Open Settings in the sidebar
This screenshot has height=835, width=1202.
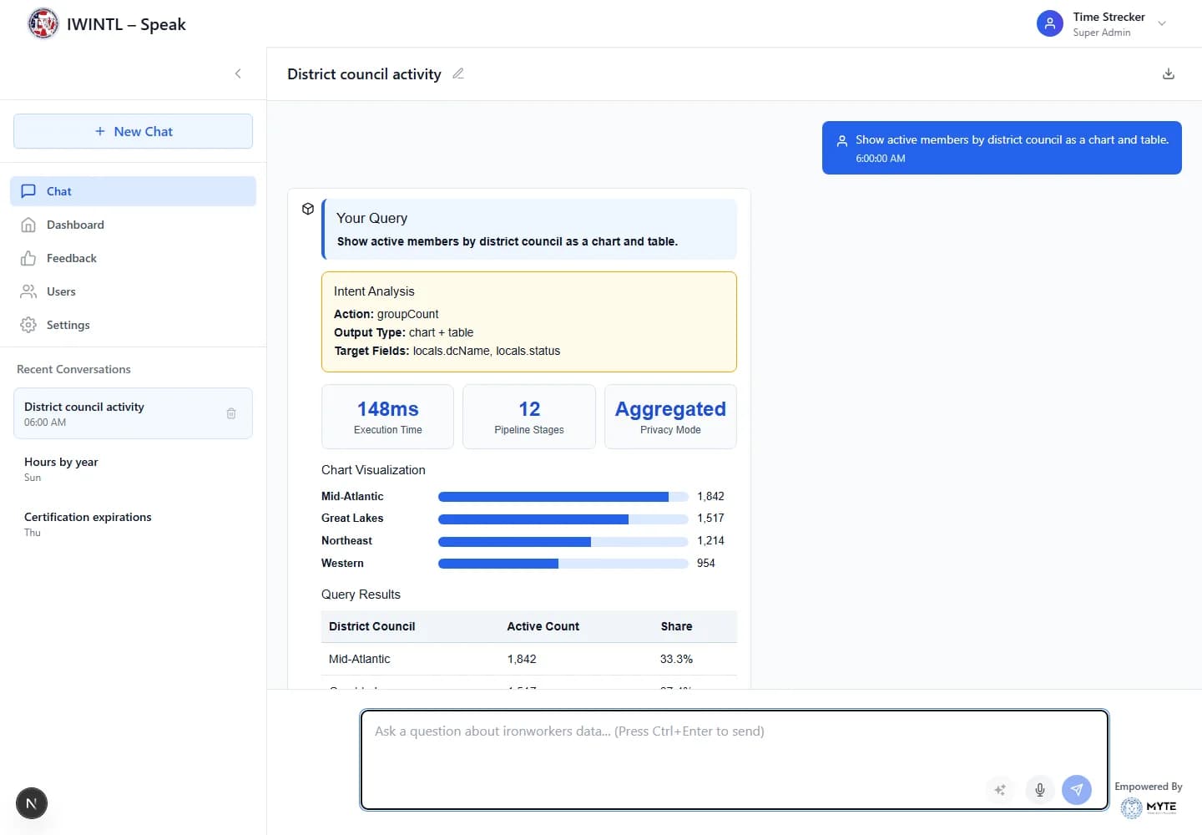click(x=133, y=325)
